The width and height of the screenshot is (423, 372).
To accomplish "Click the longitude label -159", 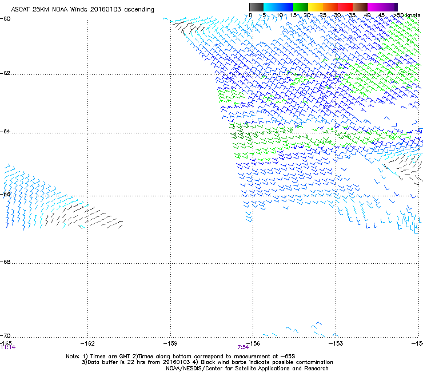I will pyautogui.click(x=170, y=343).
